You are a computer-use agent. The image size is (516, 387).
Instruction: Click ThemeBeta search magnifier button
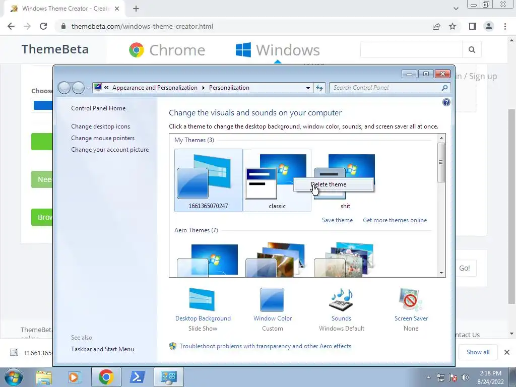coord(472,49)
